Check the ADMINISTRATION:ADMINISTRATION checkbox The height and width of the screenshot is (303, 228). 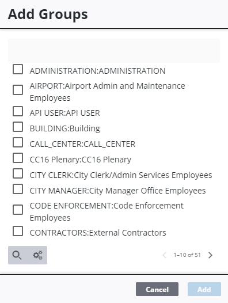pyautogui.click(x=18, y=69)
